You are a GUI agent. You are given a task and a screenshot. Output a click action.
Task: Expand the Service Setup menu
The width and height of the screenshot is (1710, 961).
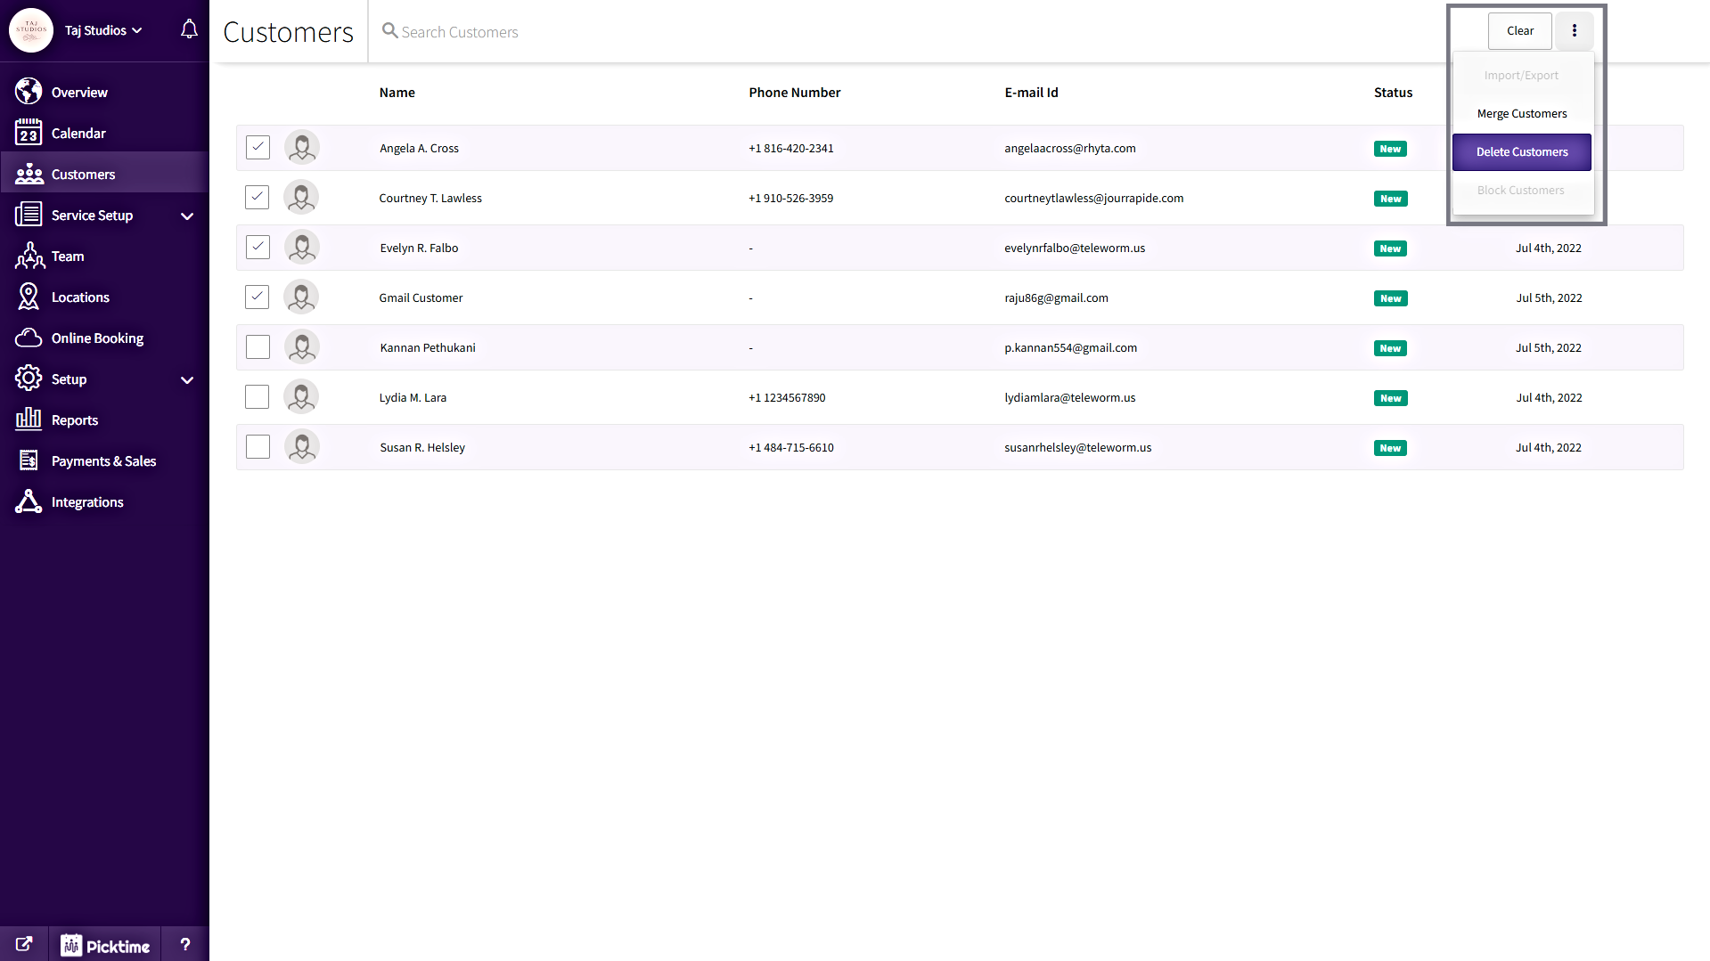(x=186, y=216)
